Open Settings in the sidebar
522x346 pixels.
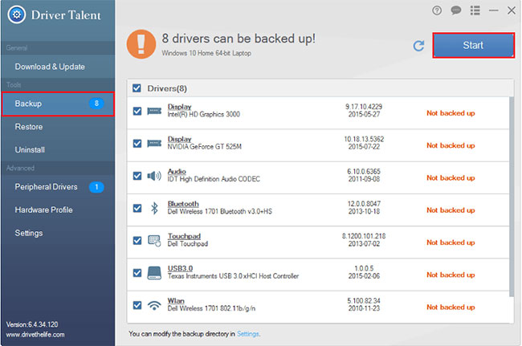pos(58,233)
